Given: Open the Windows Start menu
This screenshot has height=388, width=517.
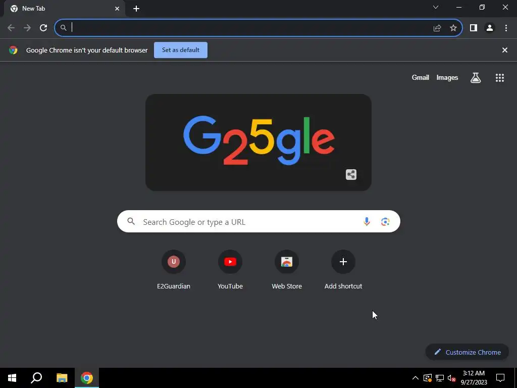Looking at the screenshot, I should coord(12,378).
